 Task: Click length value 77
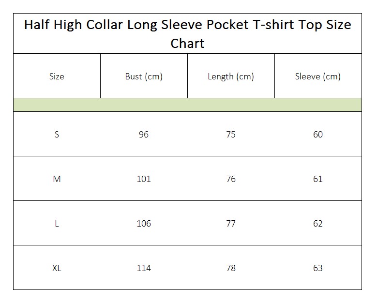point(231,224)
